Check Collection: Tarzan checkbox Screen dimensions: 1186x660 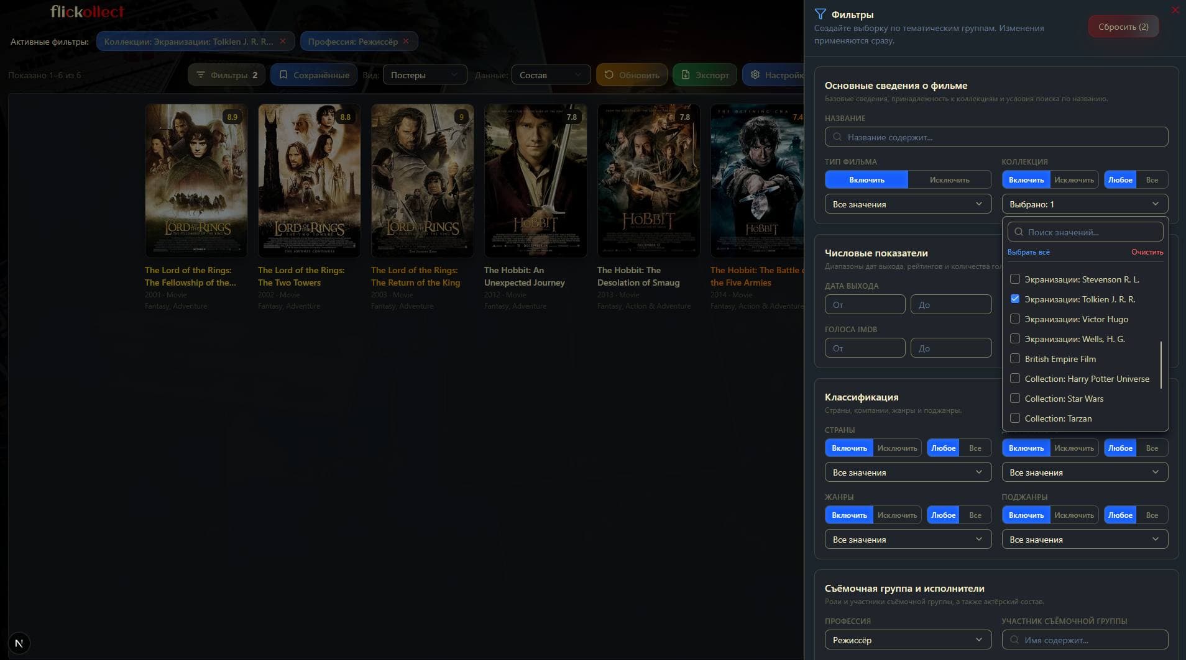coord(1015,418)
